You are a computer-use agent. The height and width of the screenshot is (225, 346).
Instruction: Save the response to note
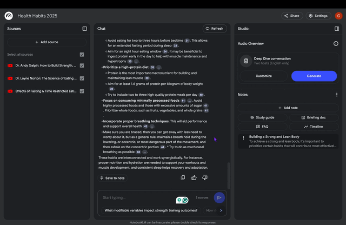coord(112,178)
